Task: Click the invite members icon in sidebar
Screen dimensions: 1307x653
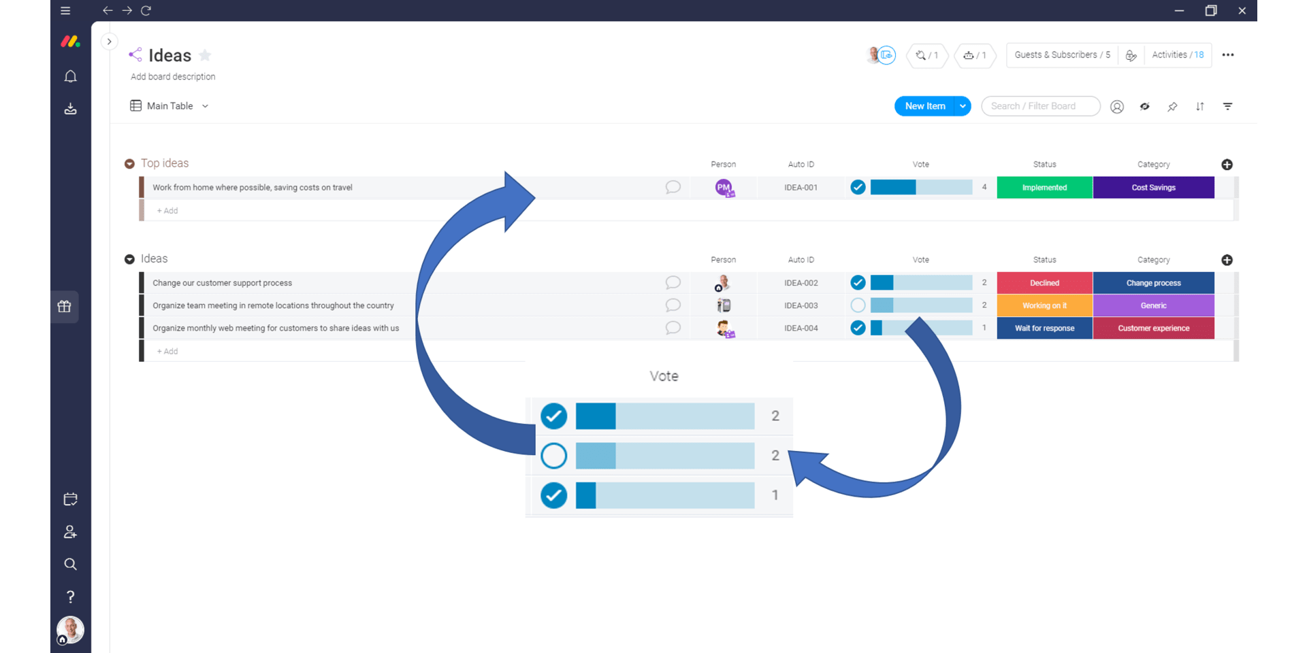Action: click(70, 532)
